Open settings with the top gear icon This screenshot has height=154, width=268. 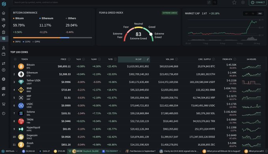243,2
